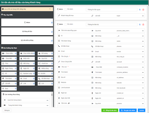The height and width of the screenshot is (113, 149).
Task: Edit the 'Thông tin liên quan' group name field
Action: pyautogui.click(x=111, y=10)
